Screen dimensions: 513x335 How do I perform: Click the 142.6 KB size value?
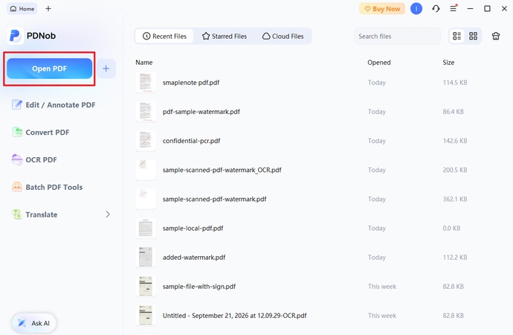click(x=455, y=141)
